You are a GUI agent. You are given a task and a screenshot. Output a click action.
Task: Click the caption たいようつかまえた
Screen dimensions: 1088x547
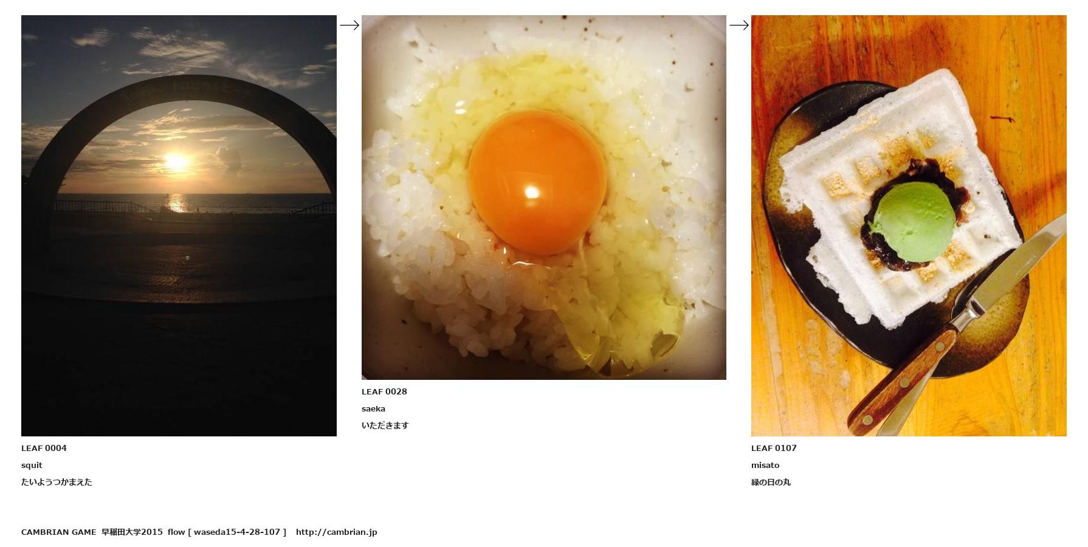click(57, 482)
